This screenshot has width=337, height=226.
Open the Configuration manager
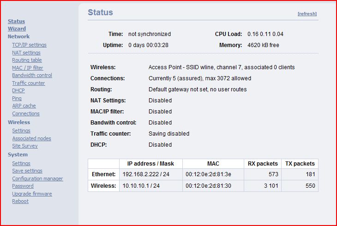click(x=37, y=178)
